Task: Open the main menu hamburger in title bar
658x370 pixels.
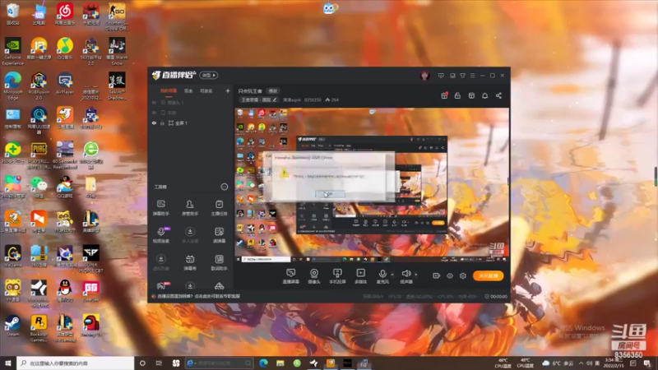Action: [472, 76]
